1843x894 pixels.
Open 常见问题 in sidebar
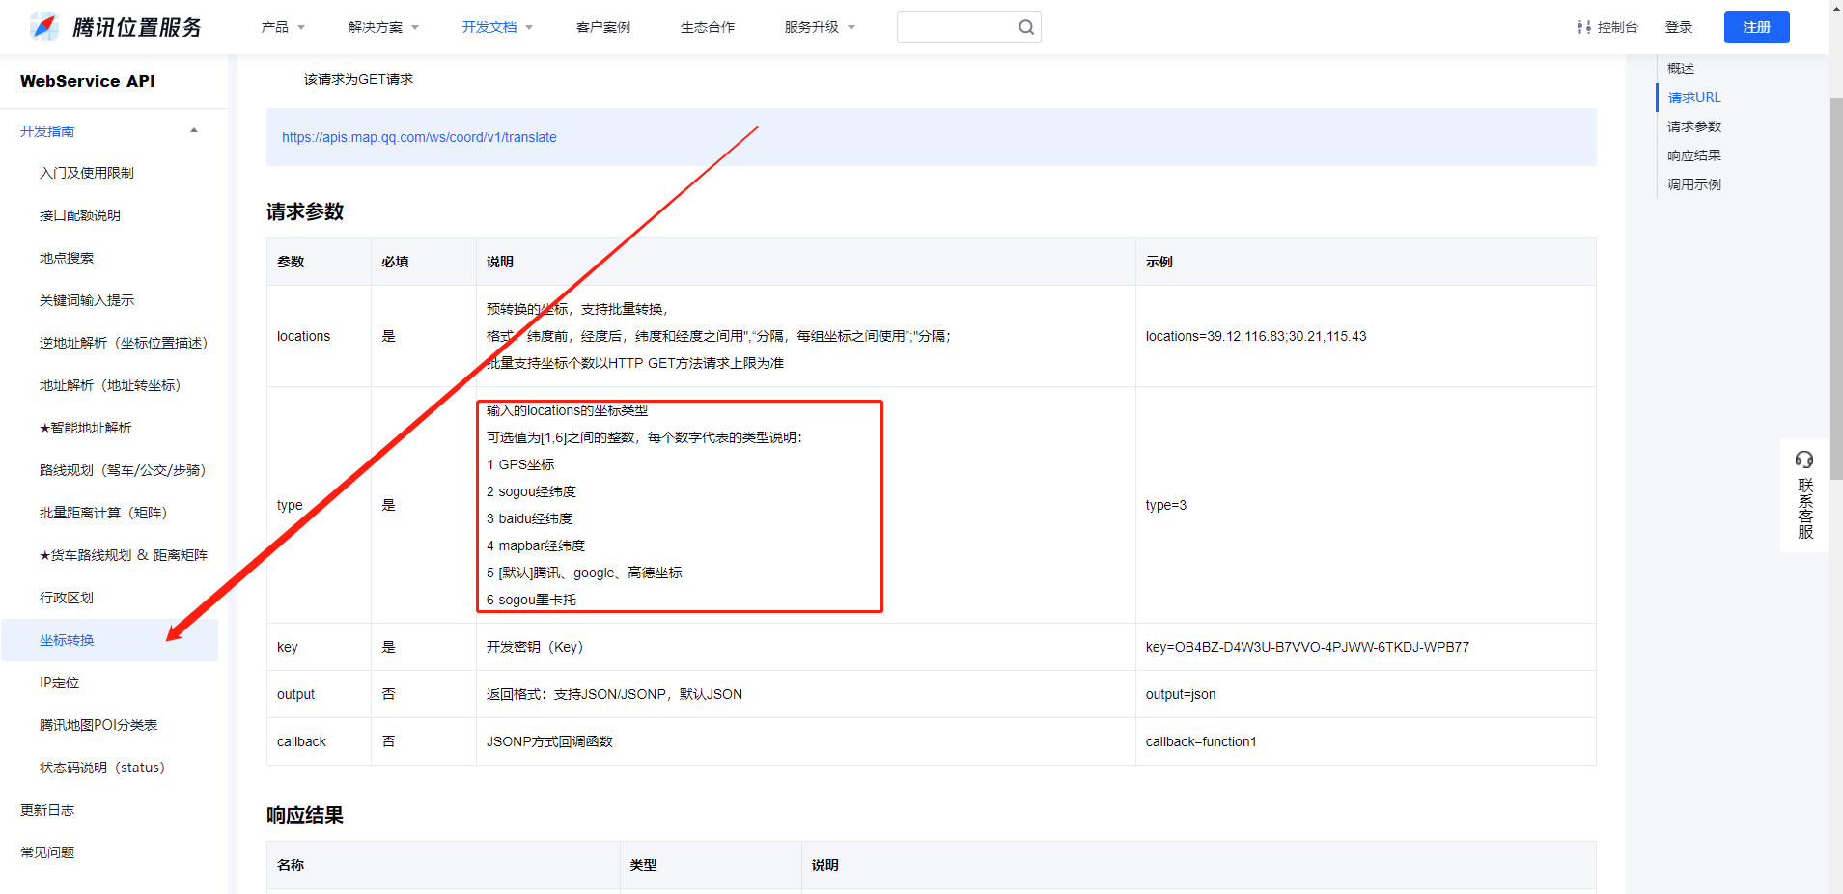coord(47,852)
